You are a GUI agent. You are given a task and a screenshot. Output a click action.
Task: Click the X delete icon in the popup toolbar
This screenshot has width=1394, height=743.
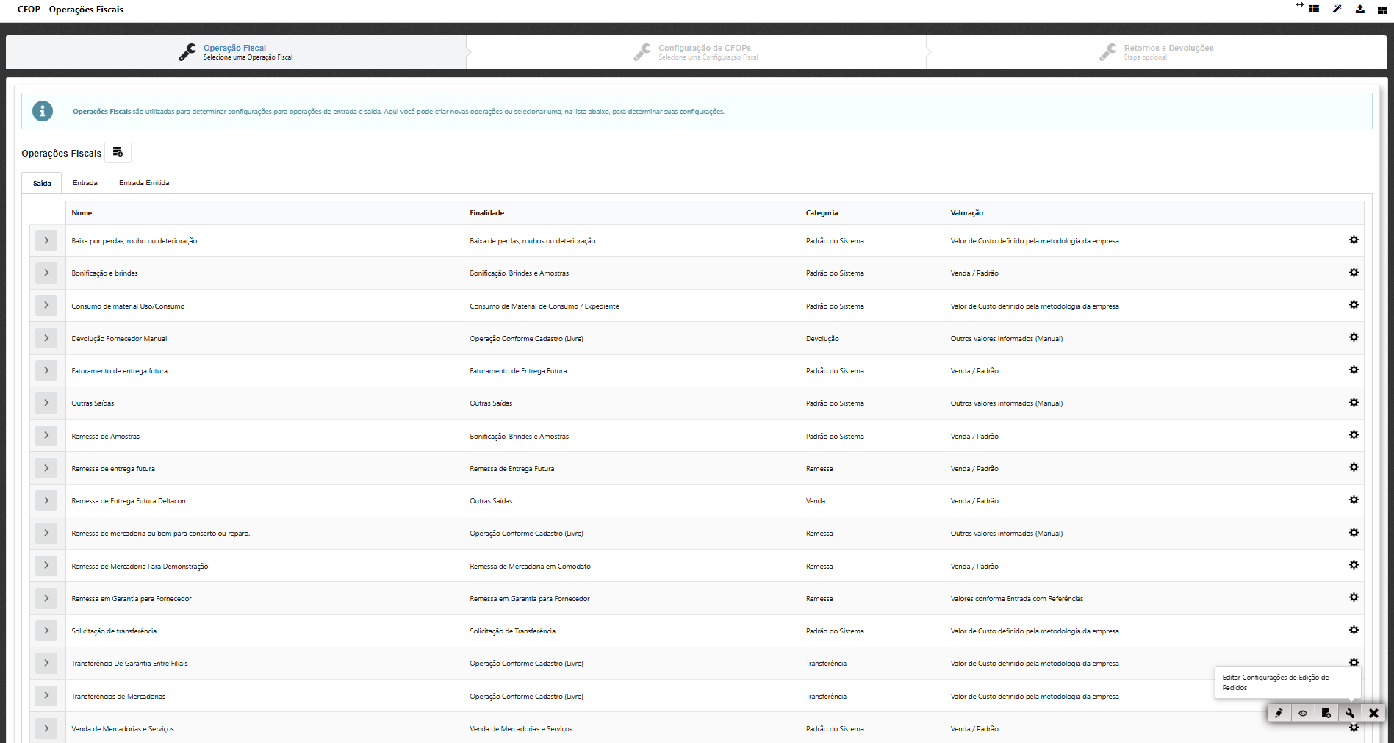click(1373, 713)
